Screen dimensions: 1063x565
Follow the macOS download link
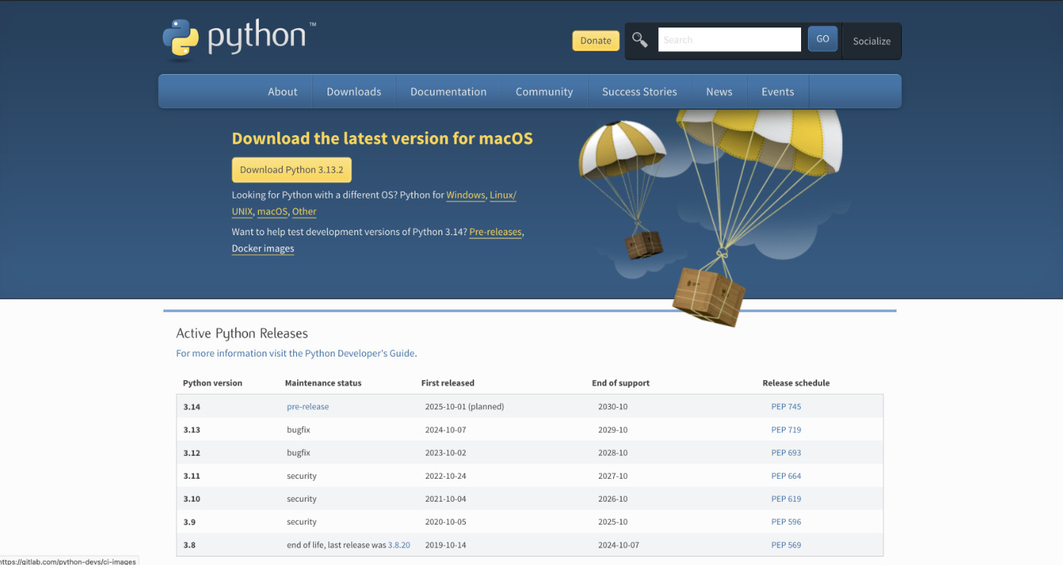tap(273, 211)
